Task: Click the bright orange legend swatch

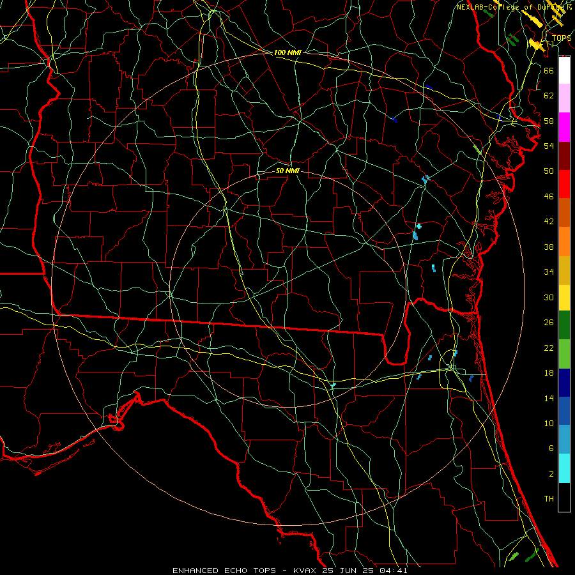Action: click(x=564, y=241)
